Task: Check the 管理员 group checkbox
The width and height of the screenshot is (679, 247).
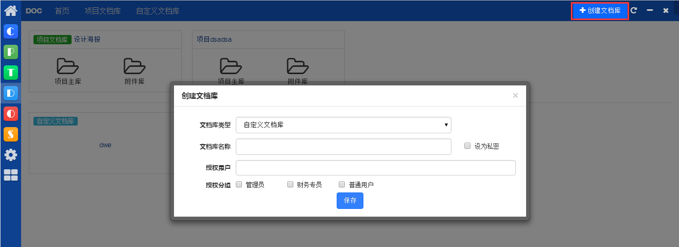Action: (239, 184)
